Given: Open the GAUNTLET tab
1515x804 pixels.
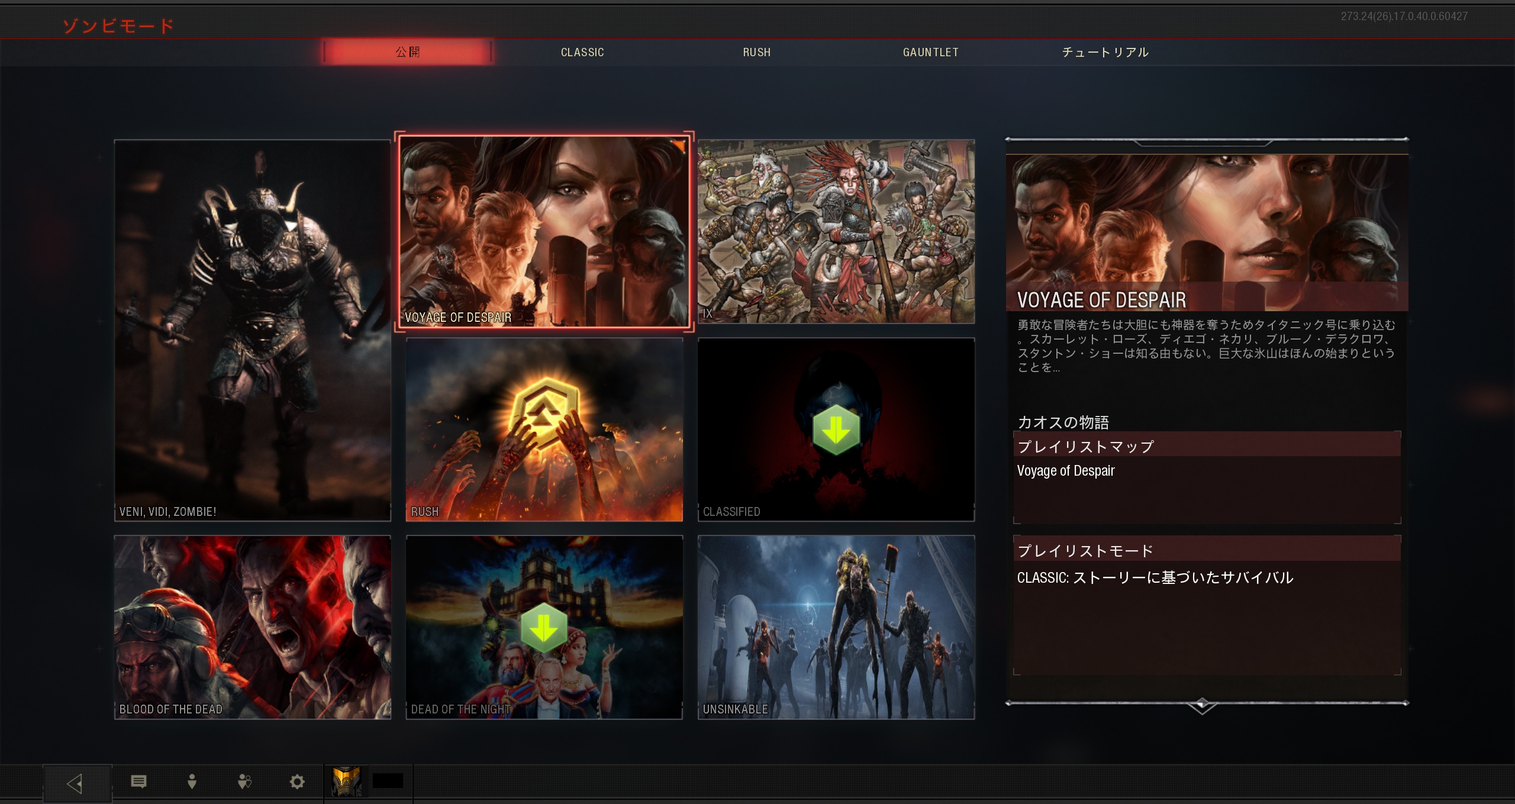Looking at the screenshot, I should 930,52.
